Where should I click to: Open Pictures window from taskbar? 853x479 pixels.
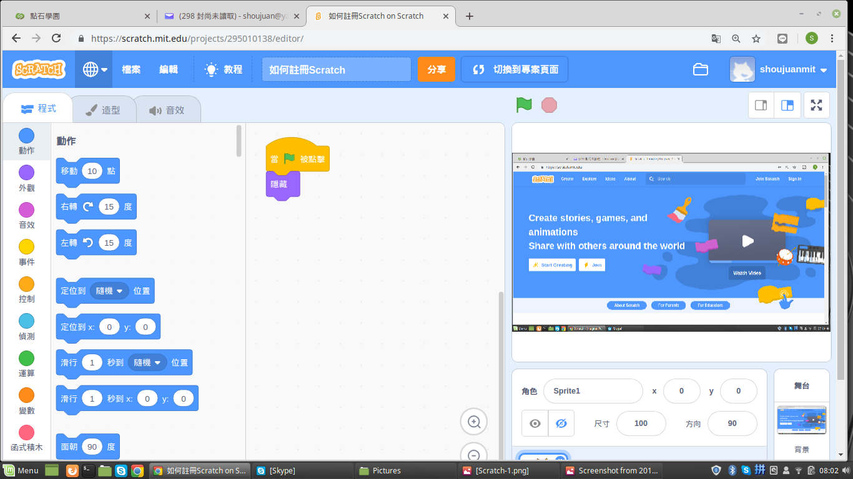pyautogui.click(x=406, y=470)
